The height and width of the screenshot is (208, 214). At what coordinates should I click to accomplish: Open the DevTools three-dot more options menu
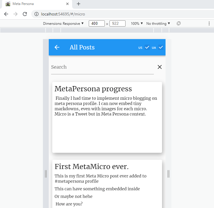click(209, 23)
